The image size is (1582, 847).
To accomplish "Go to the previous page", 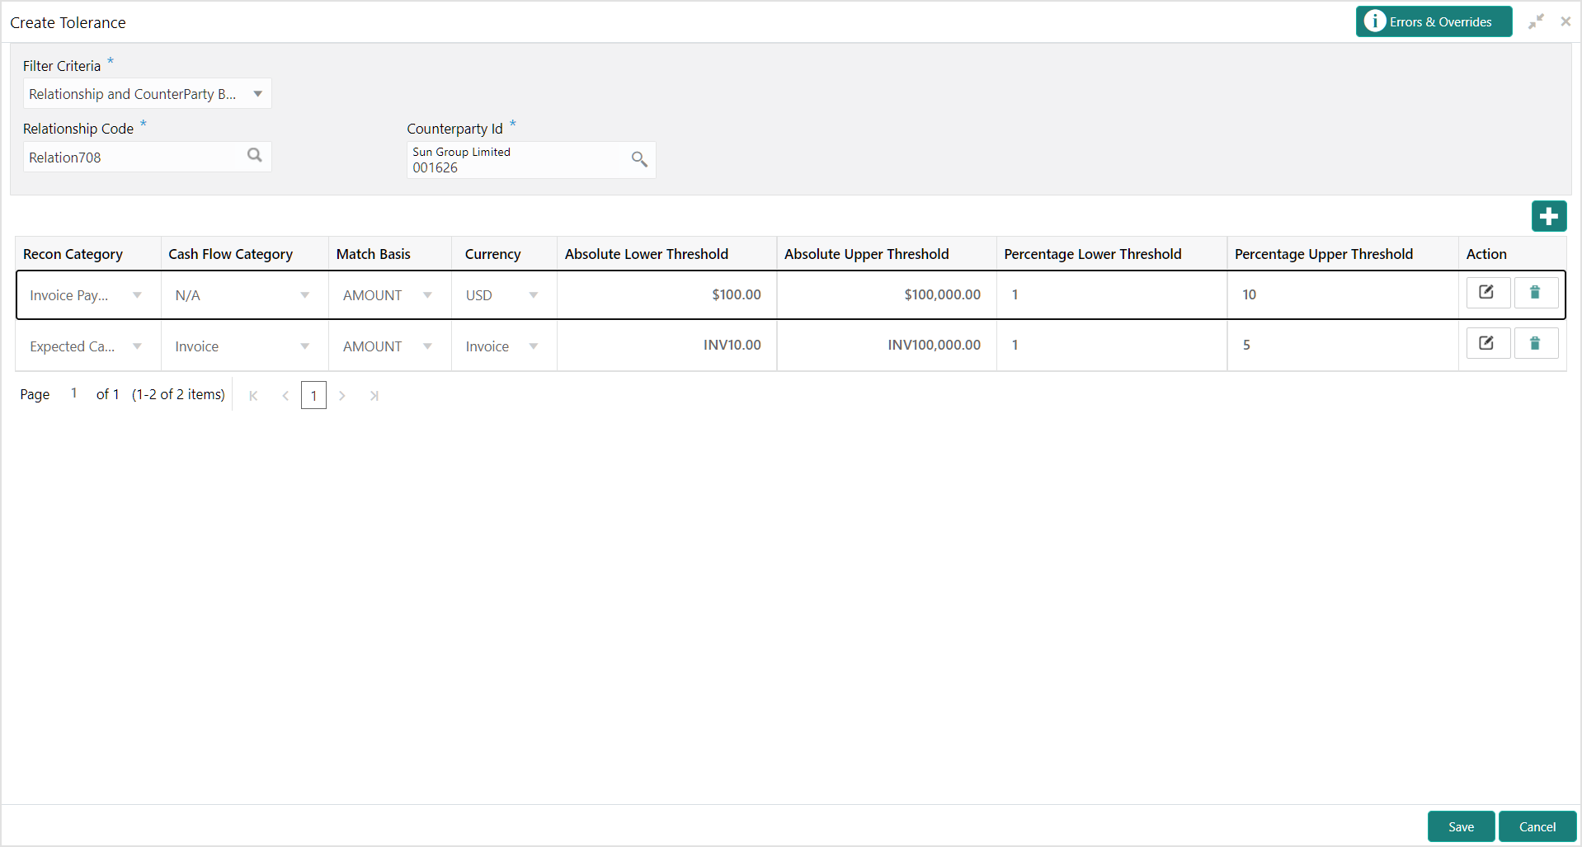I will 285,396.
